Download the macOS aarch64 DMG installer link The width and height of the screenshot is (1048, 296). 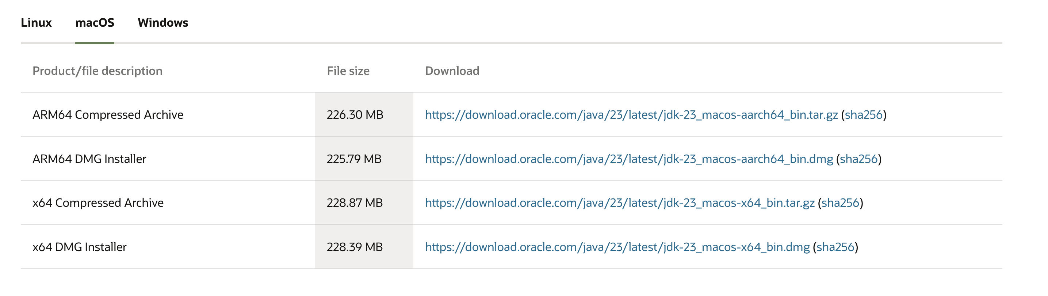tap(629, 159)
